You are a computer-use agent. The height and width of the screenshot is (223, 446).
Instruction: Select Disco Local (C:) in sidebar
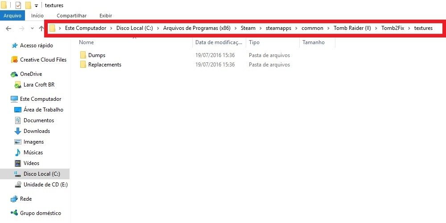tap(41, 174)
